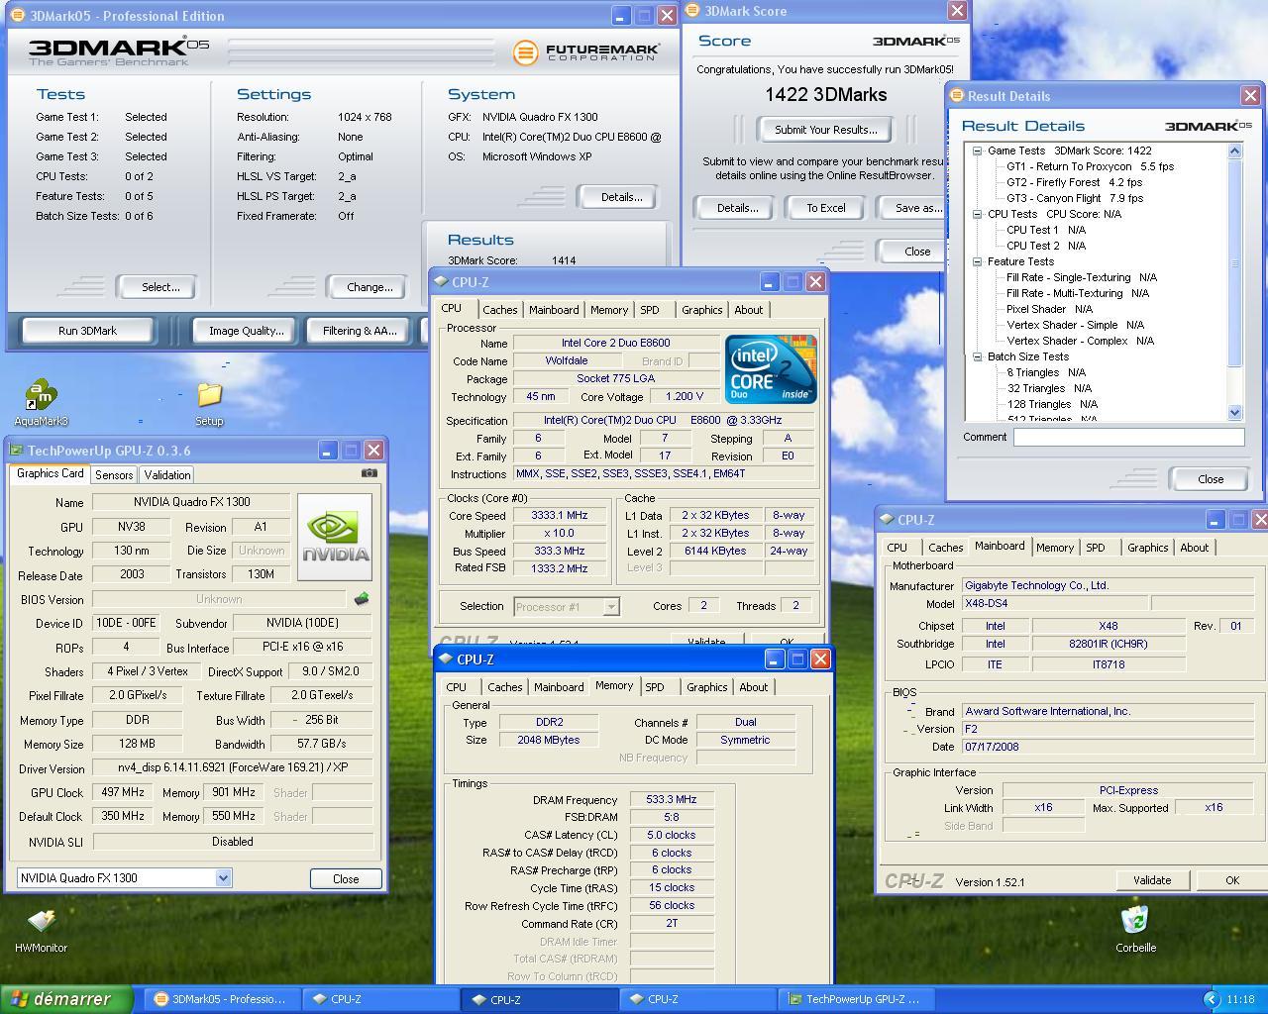Click Details button in Score window
The width and height of the screenshot is (1268, 1014).
737,208
